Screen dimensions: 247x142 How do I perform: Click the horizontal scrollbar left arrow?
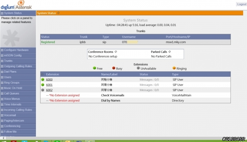pos(3,138)
